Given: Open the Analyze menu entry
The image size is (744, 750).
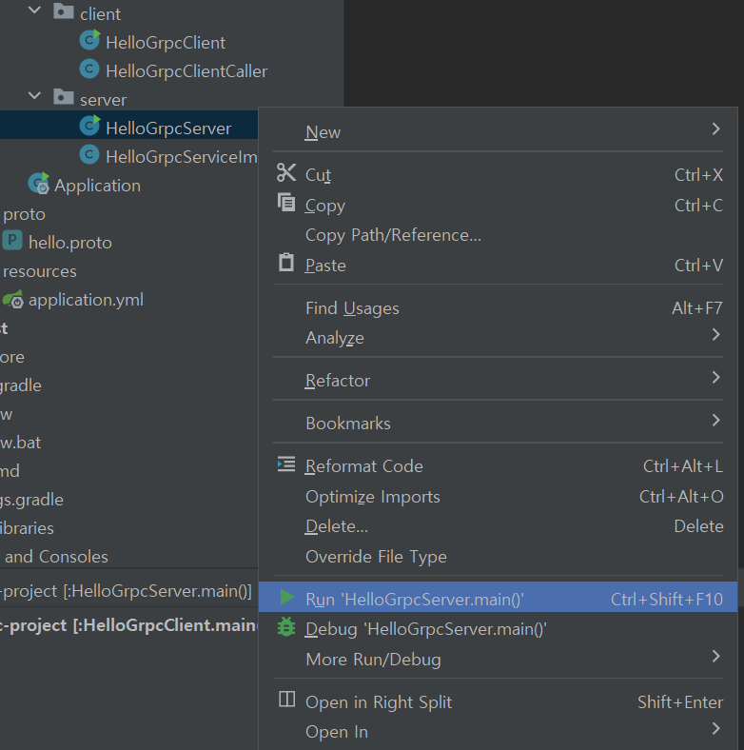Looking at the screenshot, I should (x=498, y=338).
